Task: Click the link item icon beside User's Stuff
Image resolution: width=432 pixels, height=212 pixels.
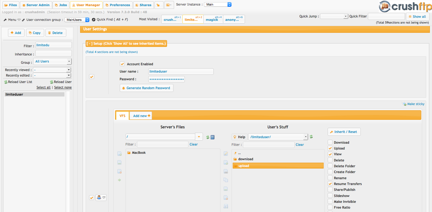Action: point(226,171)
